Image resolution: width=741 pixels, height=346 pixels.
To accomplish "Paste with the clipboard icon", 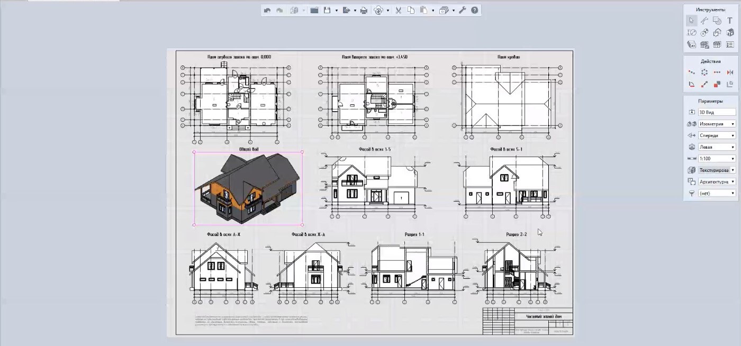I will click(423, 10).
